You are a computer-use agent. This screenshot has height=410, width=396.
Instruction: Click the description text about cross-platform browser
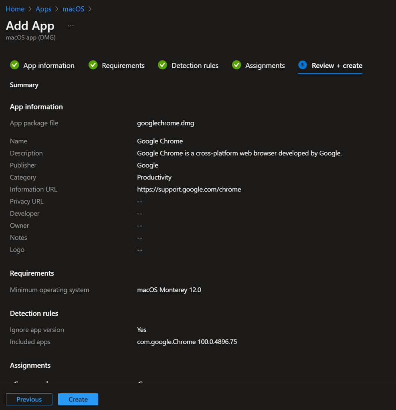[x=239, y=153]
